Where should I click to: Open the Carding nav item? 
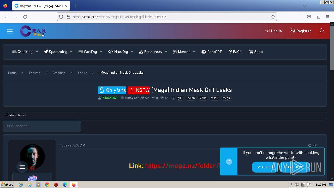point(88,52)
